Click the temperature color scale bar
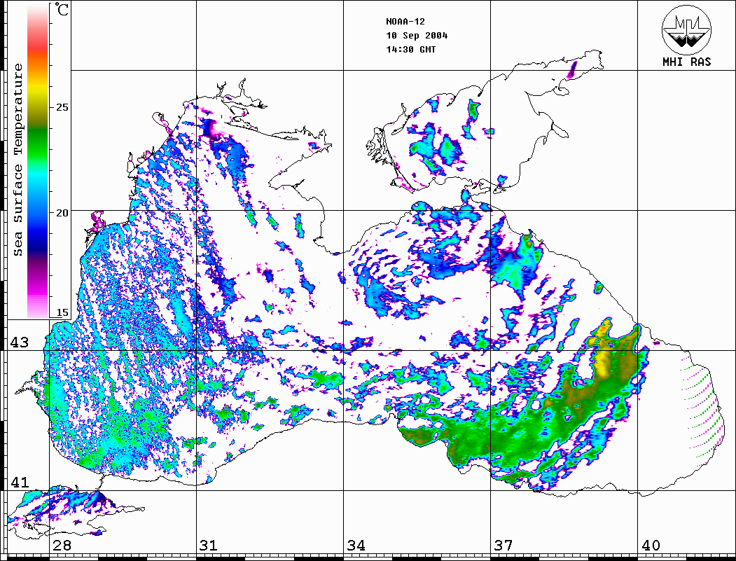 (x=38, y=161)
